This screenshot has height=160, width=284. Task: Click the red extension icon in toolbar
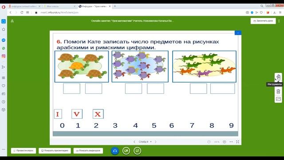click(x=268, y=12)
